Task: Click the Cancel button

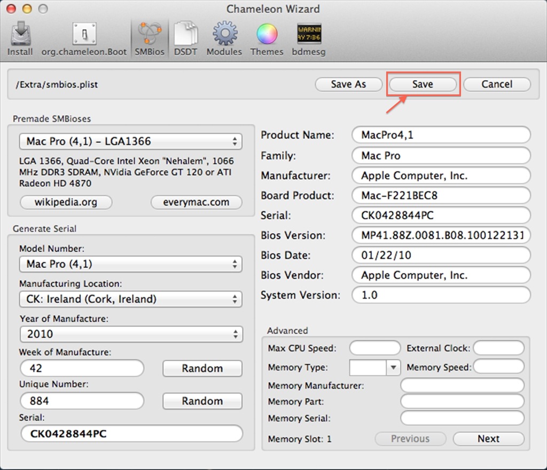Action: coord(497,84)
